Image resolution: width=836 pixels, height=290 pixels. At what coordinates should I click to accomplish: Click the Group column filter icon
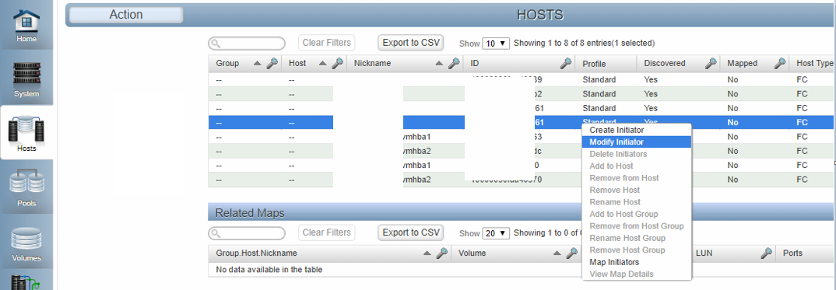pyautogui.click(x=272, y=63)
